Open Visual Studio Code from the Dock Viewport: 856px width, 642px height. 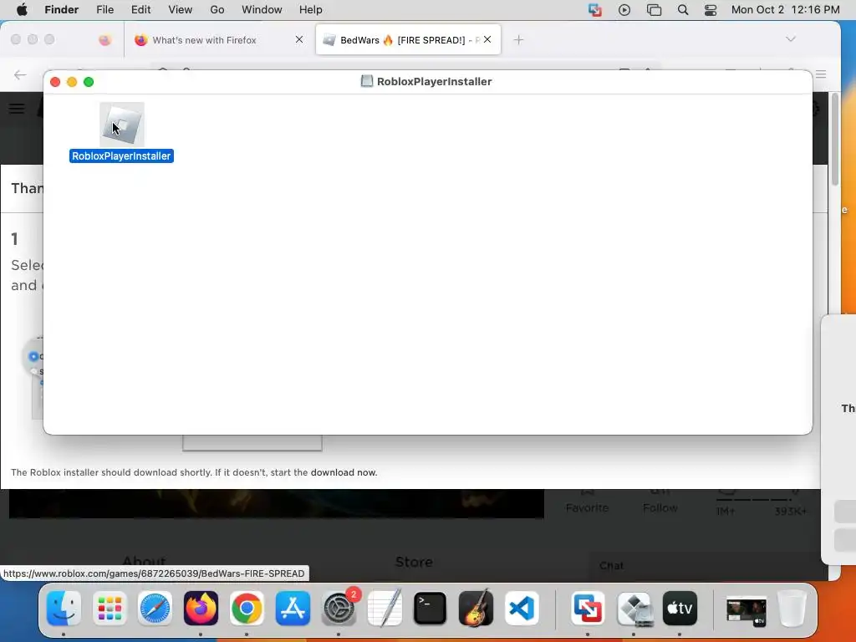coord(522,609)
